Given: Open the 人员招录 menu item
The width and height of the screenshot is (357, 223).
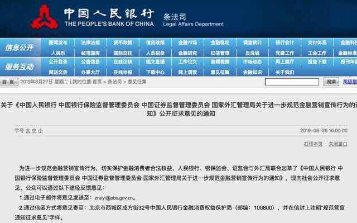Looking at the screenshot, I should (x=155, y=53).
